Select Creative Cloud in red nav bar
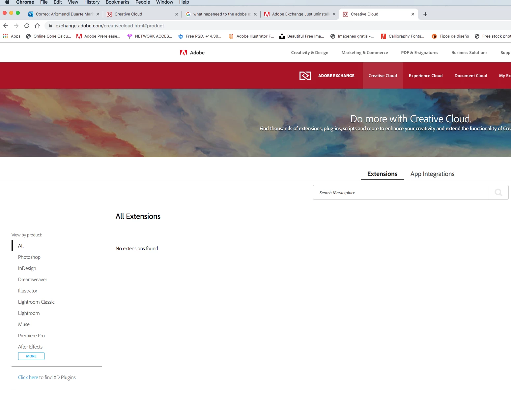Viewport: 511px width, 395px height. pos(383,76)
